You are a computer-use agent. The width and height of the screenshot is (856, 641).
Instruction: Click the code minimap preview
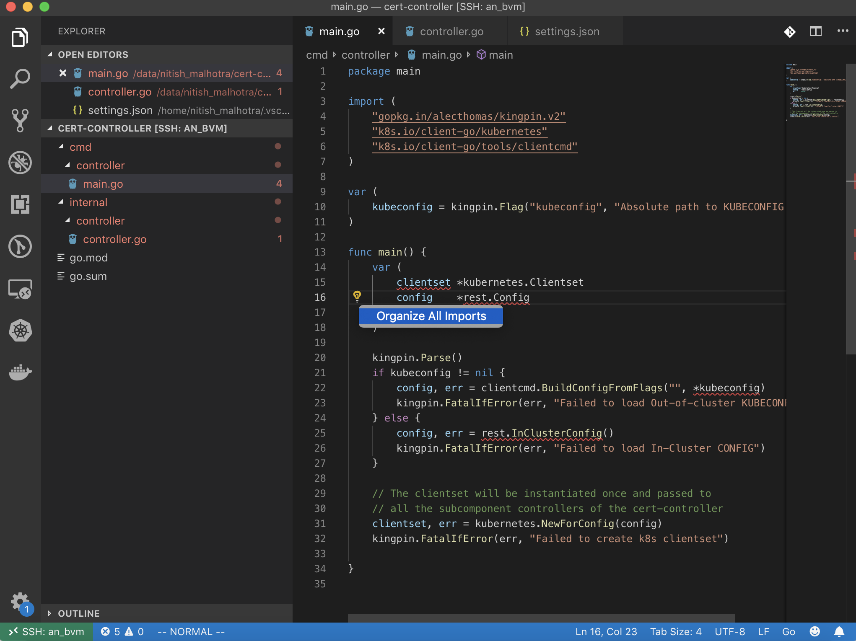(x=815, y=92)
